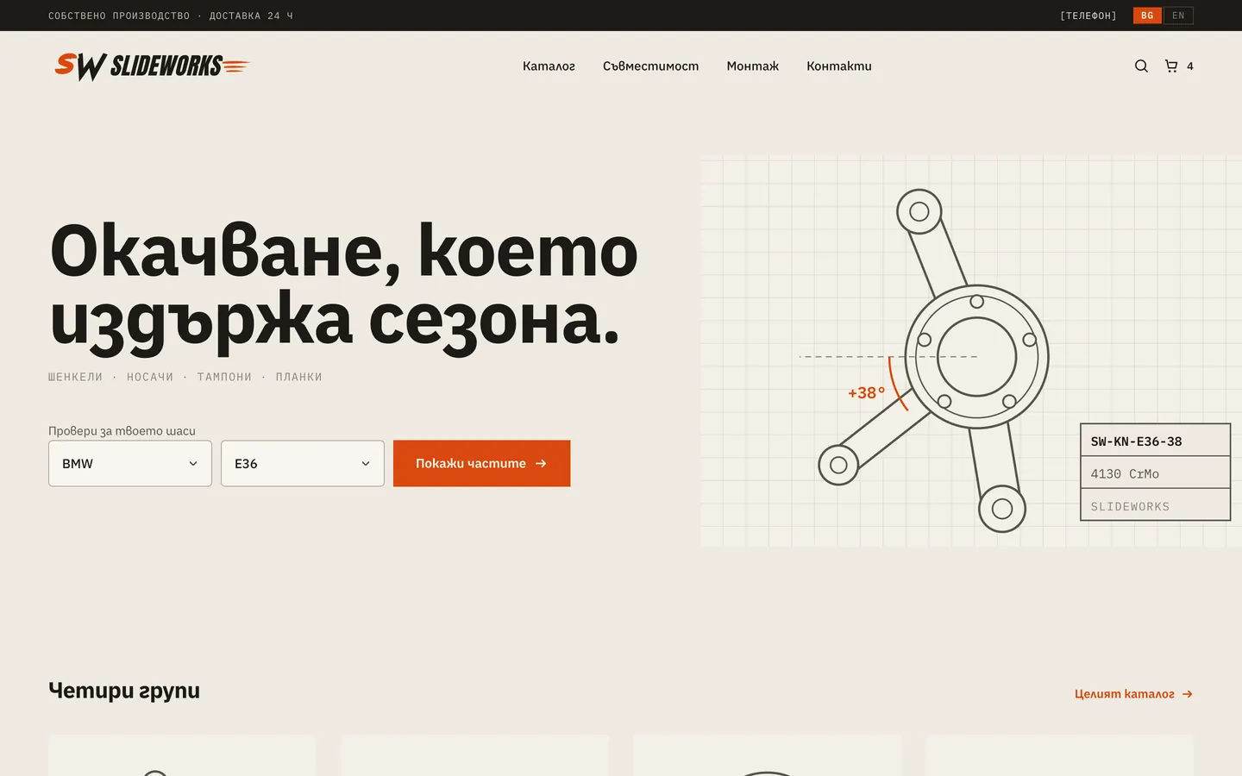Click the ШЕНКЕЛИ category text
Image resolution: width=1242 pixels, height=776 pixels.
pos(75,378)
